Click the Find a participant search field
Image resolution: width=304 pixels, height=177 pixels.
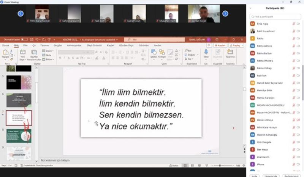[x=275, y=17]
